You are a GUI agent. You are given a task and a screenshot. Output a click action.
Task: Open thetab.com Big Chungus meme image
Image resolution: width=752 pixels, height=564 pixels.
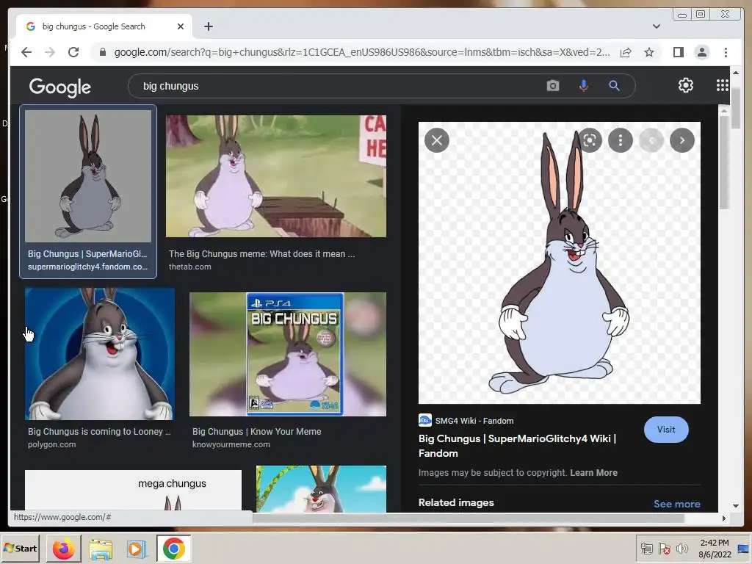click(276, 176)
